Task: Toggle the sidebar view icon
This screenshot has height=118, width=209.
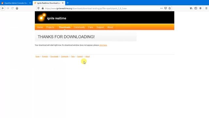Action: click(x=196, y=8)
